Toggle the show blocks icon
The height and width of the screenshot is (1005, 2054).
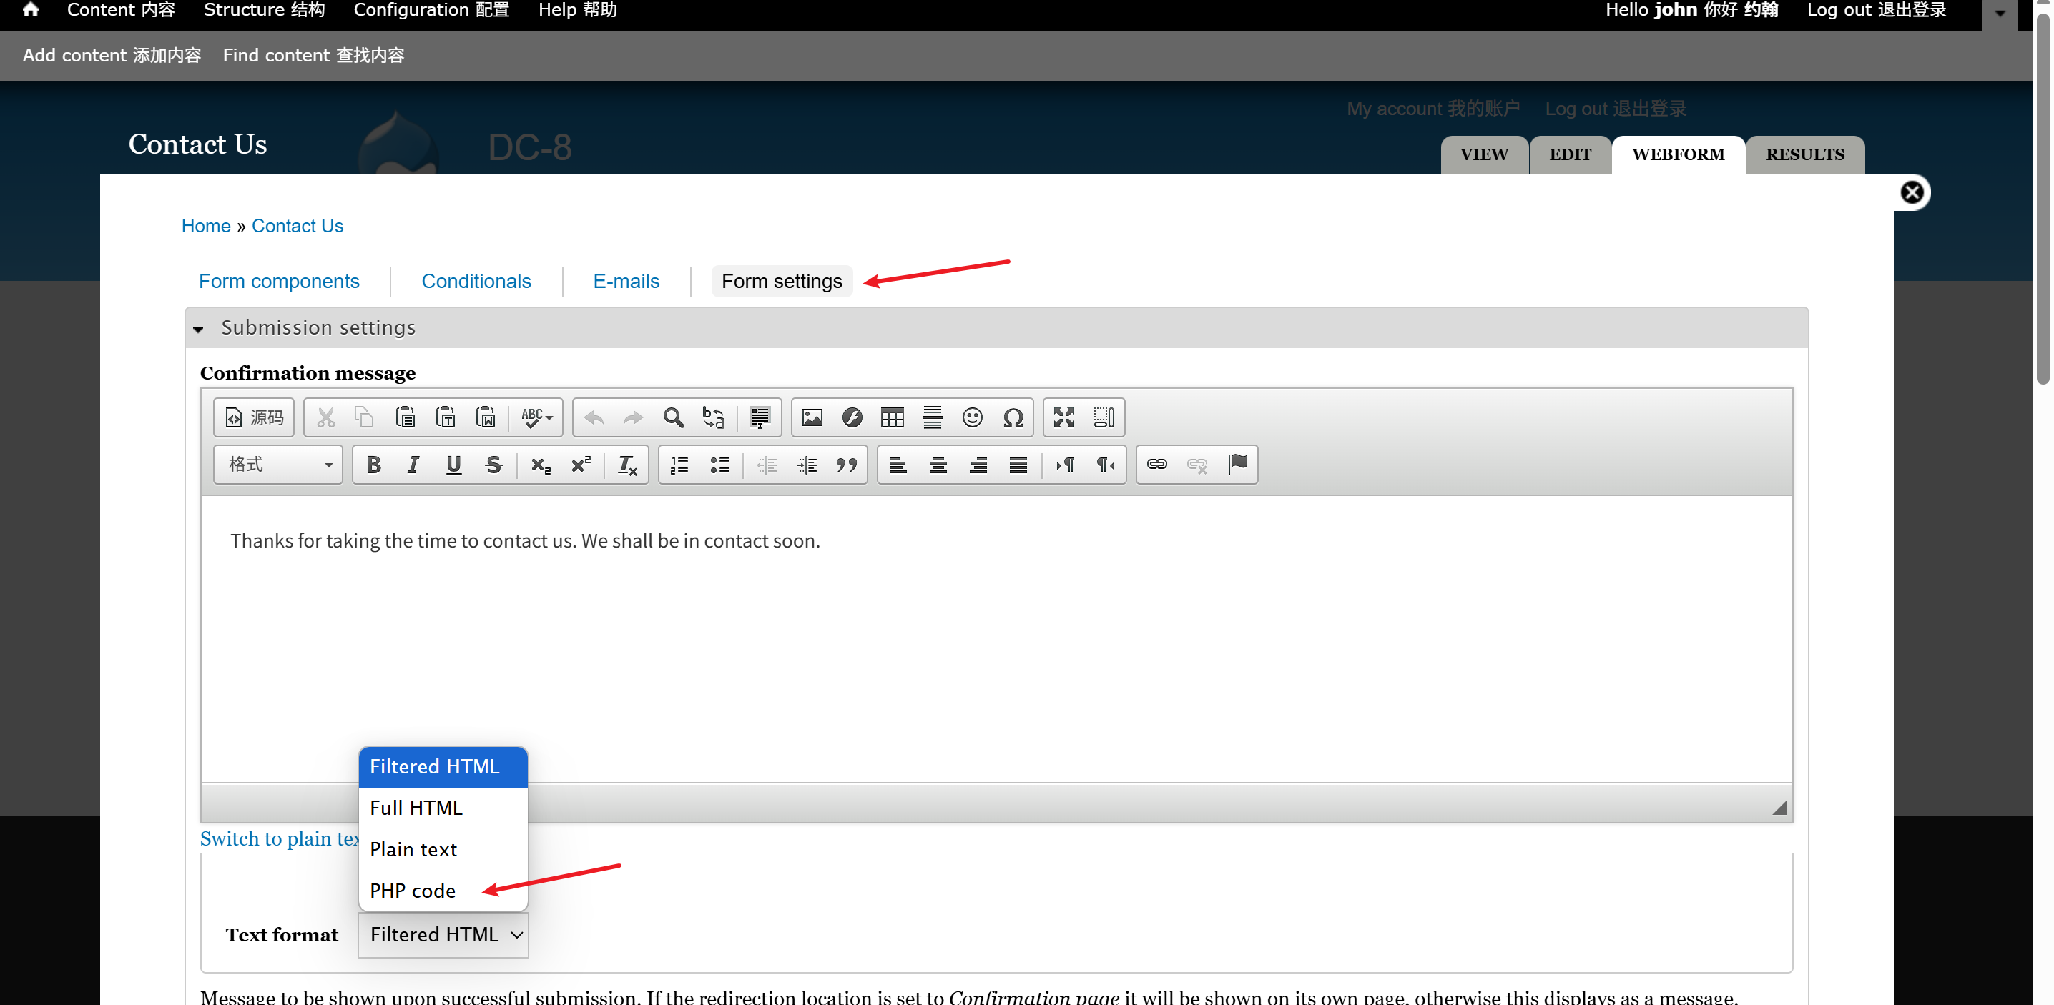pos(1104,417)
